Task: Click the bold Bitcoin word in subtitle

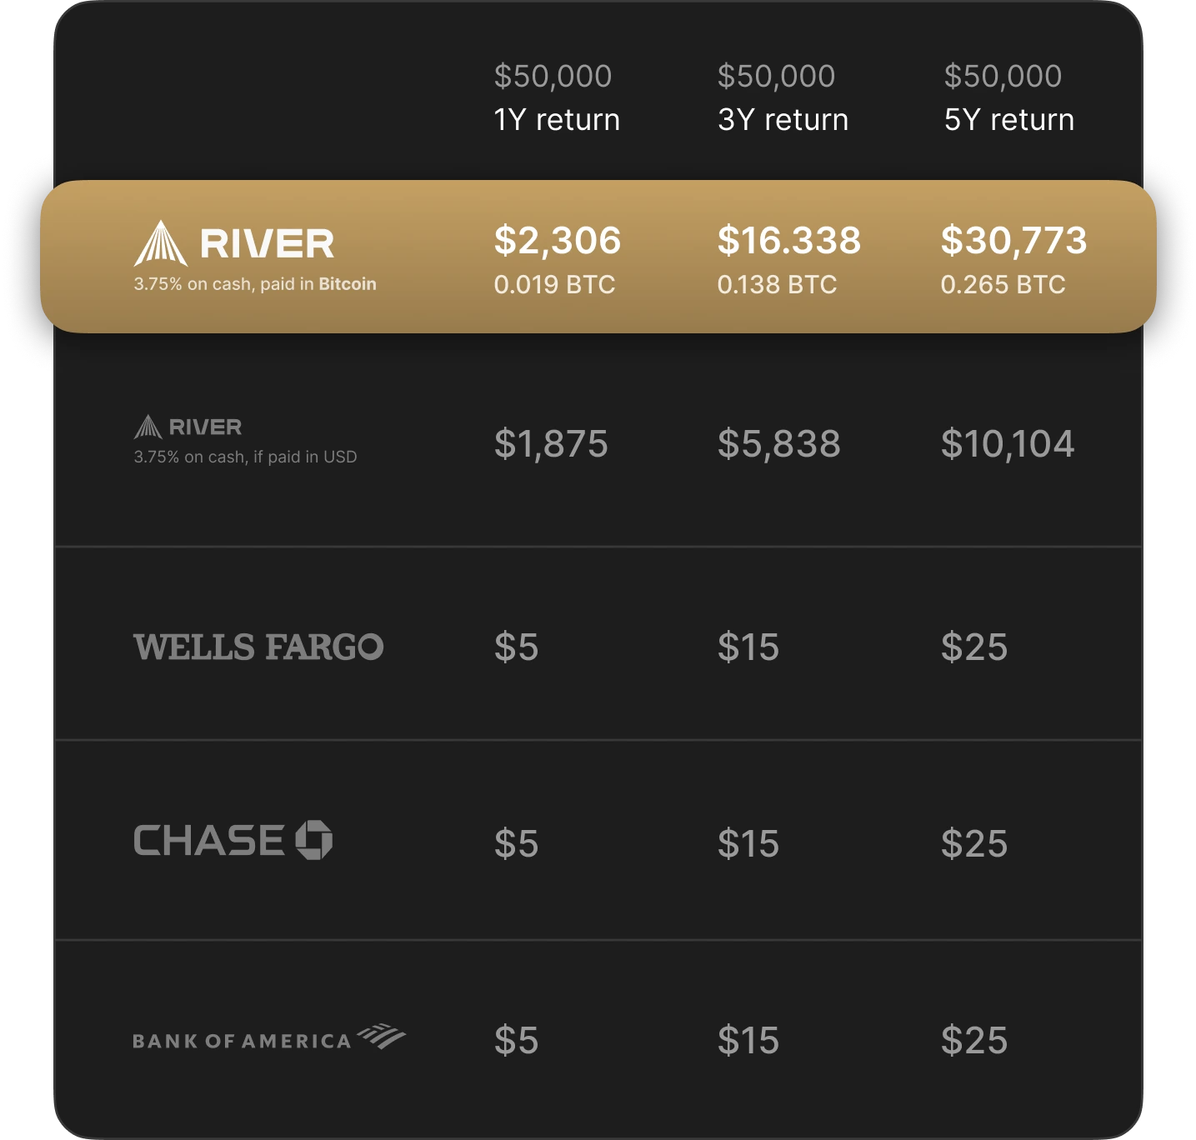Action: tap(348, 284)
